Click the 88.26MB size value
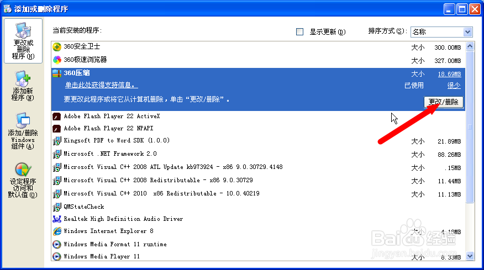 coord(449,155)
